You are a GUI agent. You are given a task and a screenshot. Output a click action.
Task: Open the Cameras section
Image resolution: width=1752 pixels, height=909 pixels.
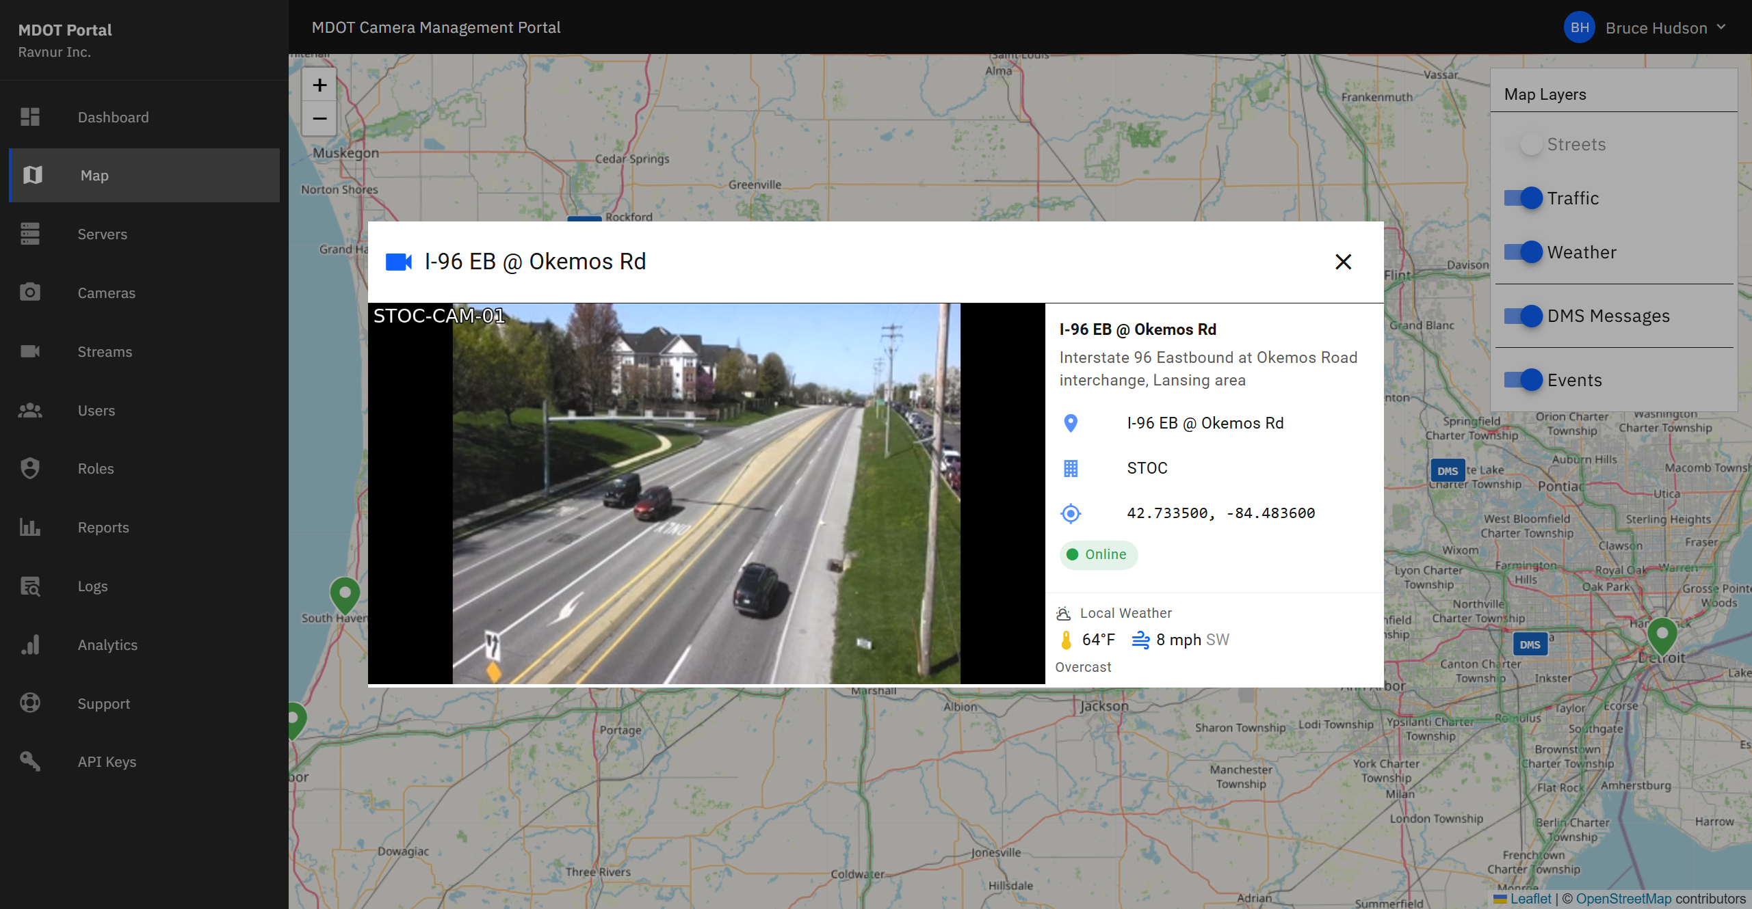106,293
